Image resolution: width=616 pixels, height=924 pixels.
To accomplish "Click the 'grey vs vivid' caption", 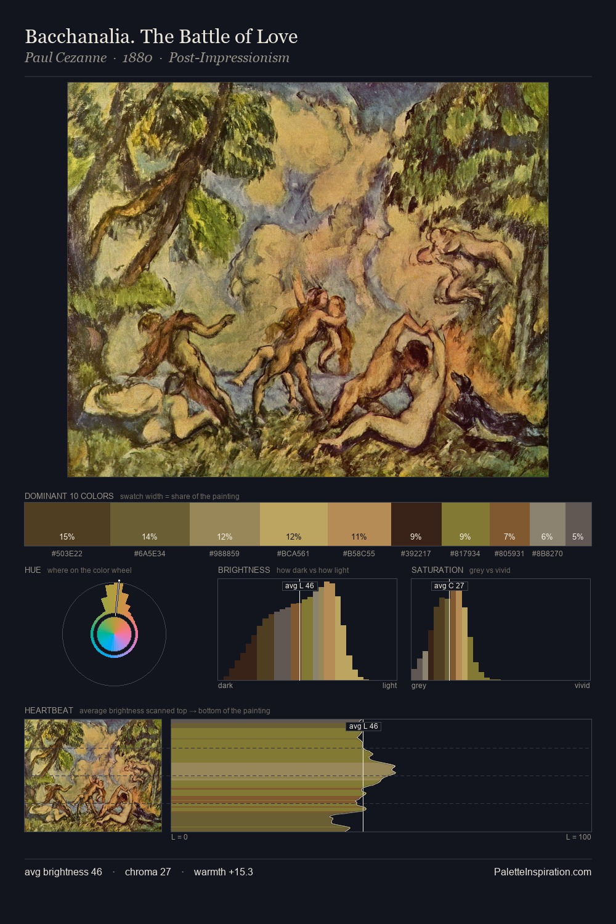I will (490, 570).
